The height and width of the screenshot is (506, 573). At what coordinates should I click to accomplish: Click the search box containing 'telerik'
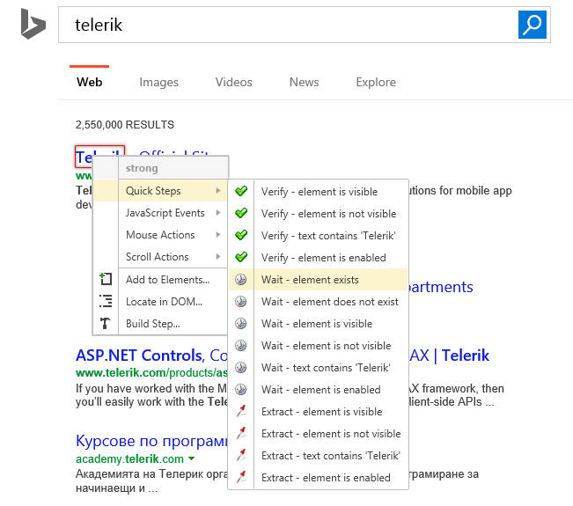click(288, 25)
